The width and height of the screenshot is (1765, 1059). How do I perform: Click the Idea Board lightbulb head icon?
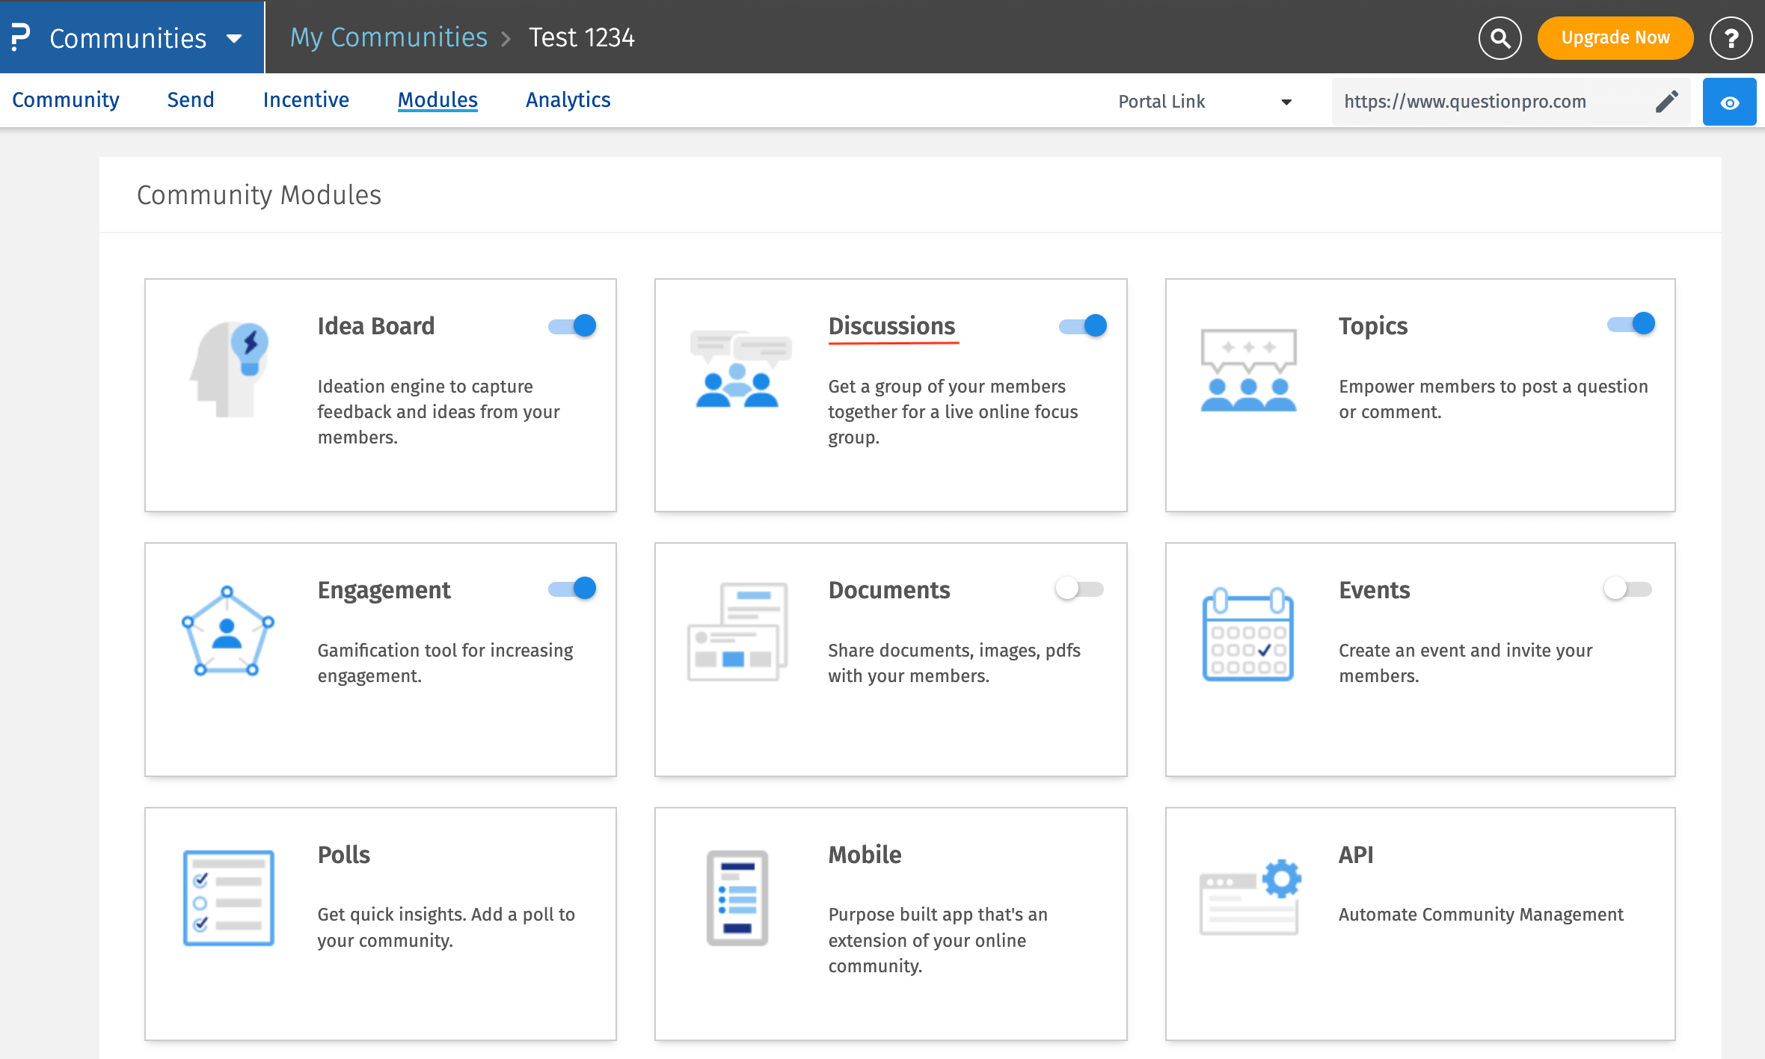click(230, 369)
